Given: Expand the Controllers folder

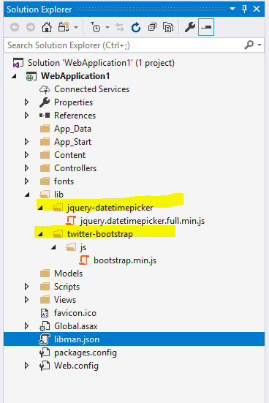Looking at the screenshot, I should pos(26,168).
